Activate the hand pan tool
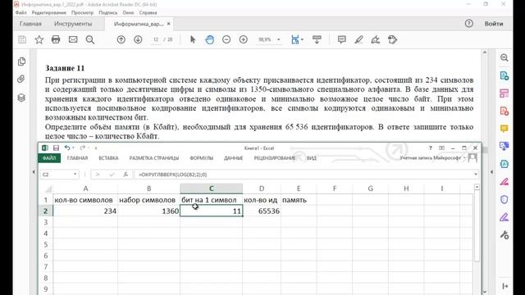The image size is (525, 295). coord(210,39)
